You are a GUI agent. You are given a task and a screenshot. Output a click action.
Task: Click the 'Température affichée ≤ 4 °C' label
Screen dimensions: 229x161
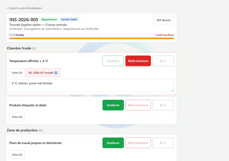[29, 61]
